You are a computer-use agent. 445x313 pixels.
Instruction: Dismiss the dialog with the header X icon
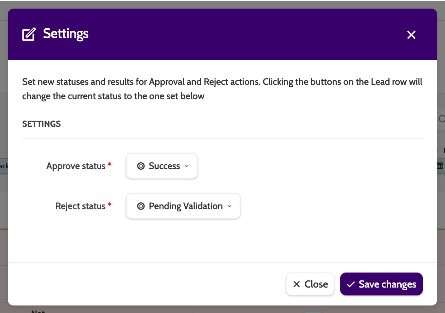point(411,35)
